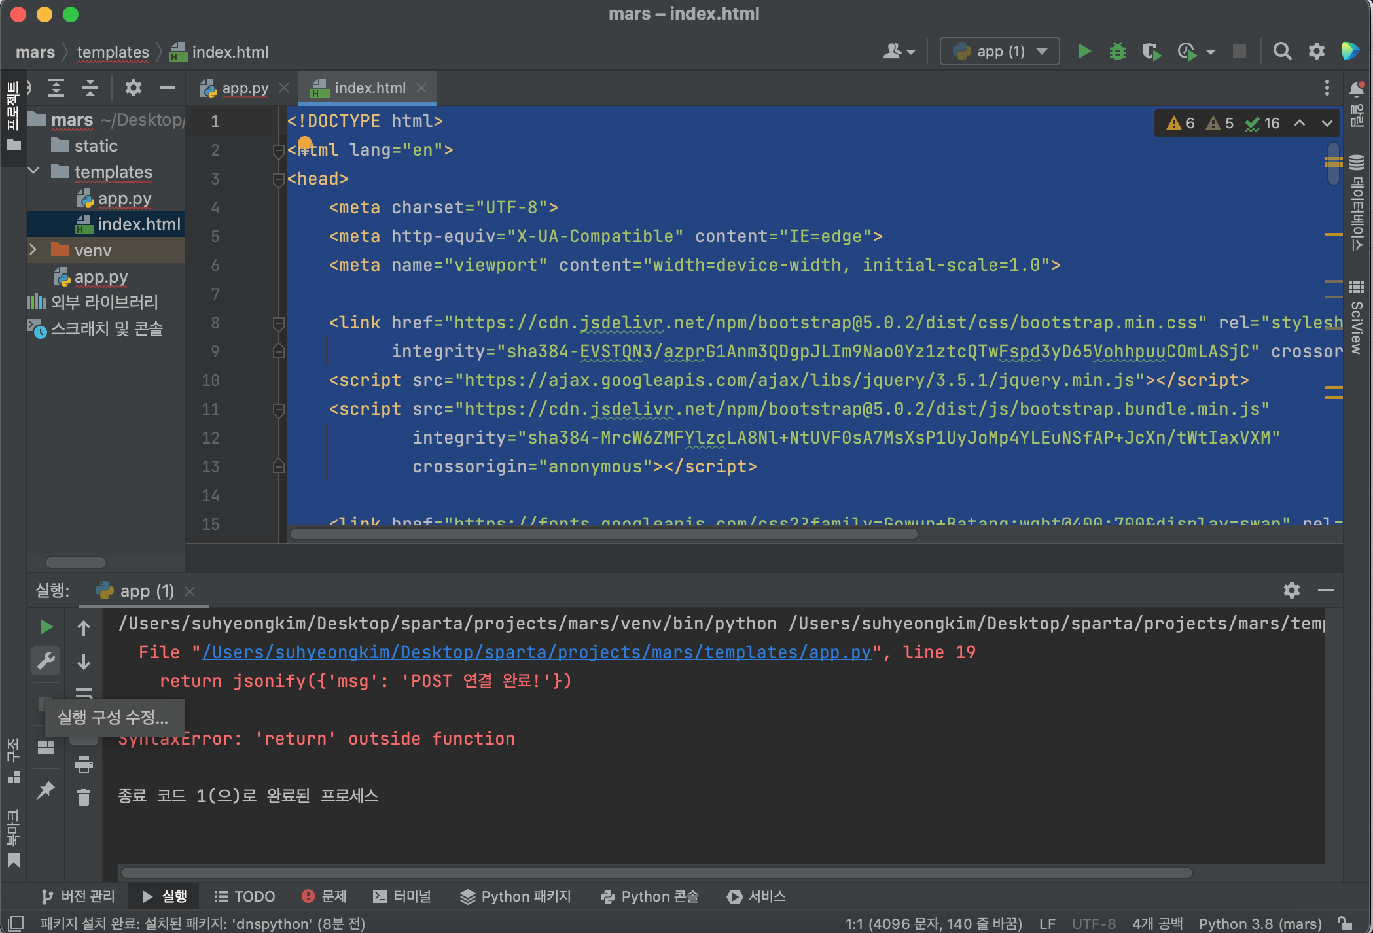Collapse all items in project panel toolbar
Viewport: 1373px width, 933px height.
[x=90, y=88]
